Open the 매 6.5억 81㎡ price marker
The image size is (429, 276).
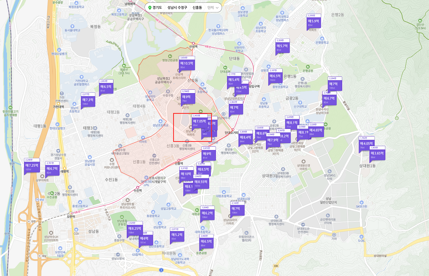[x=106, y=87]
